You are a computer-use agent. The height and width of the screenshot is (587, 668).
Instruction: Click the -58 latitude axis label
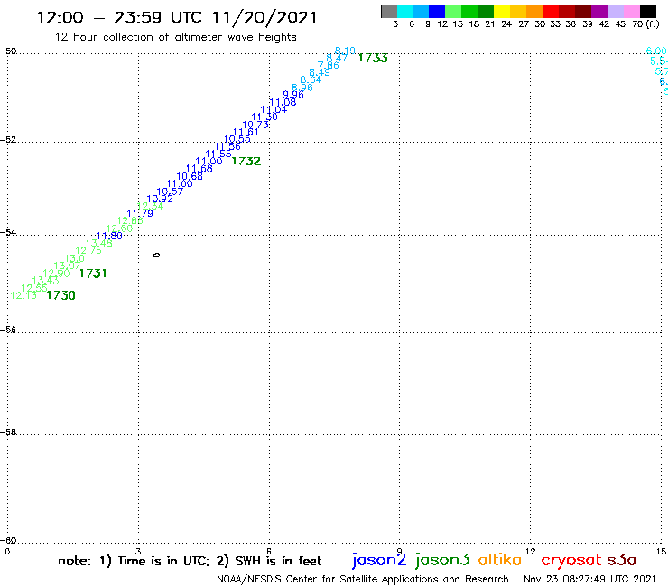pyautogui.click(x=8, y=432)
